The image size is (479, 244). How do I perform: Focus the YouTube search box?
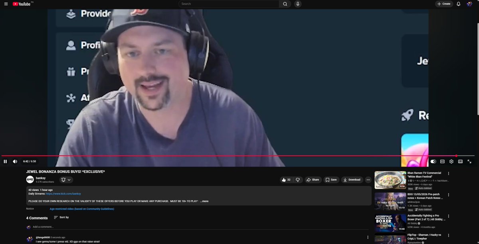point(229,4)
